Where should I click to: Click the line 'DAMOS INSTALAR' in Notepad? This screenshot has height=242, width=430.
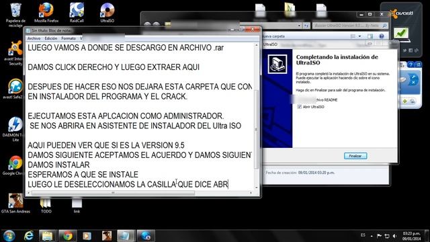(x=58, y=165)
